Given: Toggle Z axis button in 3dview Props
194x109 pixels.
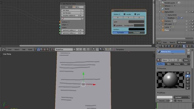Looking at the screenshot, I should (x=139, y=18).
